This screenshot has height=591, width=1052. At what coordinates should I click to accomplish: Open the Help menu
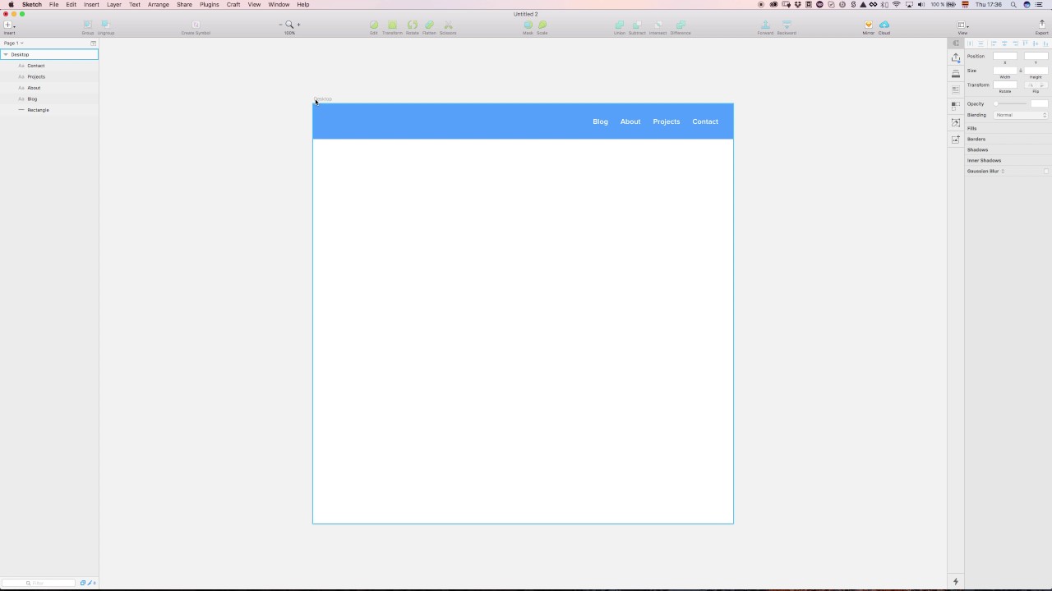click(x=303, y=4)
